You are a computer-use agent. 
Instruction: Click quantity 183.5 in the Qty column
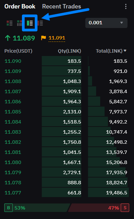click(x=74, y=61)
